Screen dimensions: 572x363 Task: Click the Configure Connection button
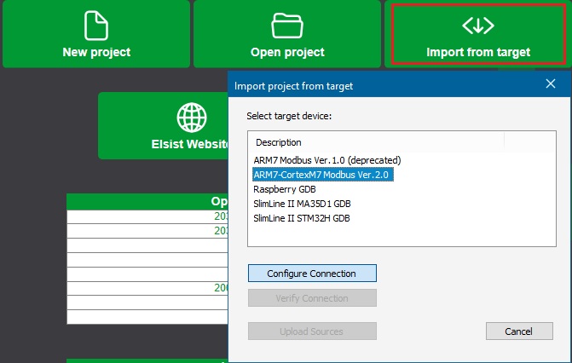click(x=312, y=274)
